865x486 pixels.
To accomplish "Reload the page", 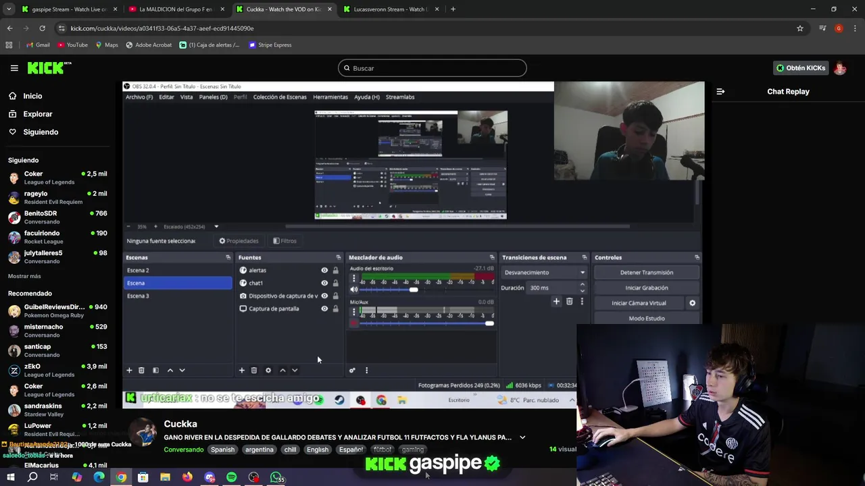I will pos(42,28).
